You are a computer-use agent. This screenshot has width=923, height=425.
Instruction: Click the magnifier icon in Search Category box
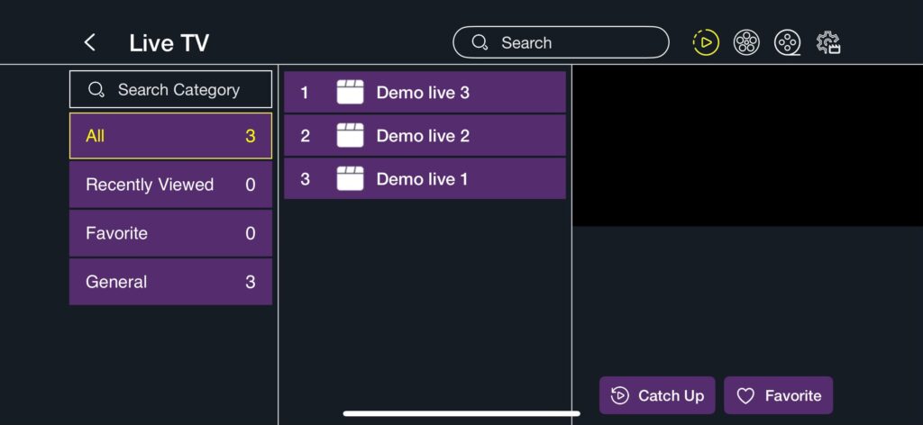pyautogui.click(x=96, y=90)
